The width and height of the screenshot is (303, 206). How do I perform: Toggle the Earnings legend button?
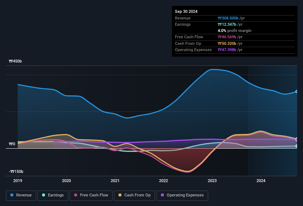coord(53,196)
